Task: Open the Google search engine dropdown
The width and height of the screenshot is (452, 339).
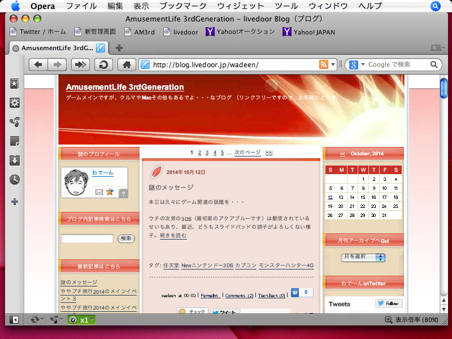Action: pyautogui.click(x=363, y=64)
